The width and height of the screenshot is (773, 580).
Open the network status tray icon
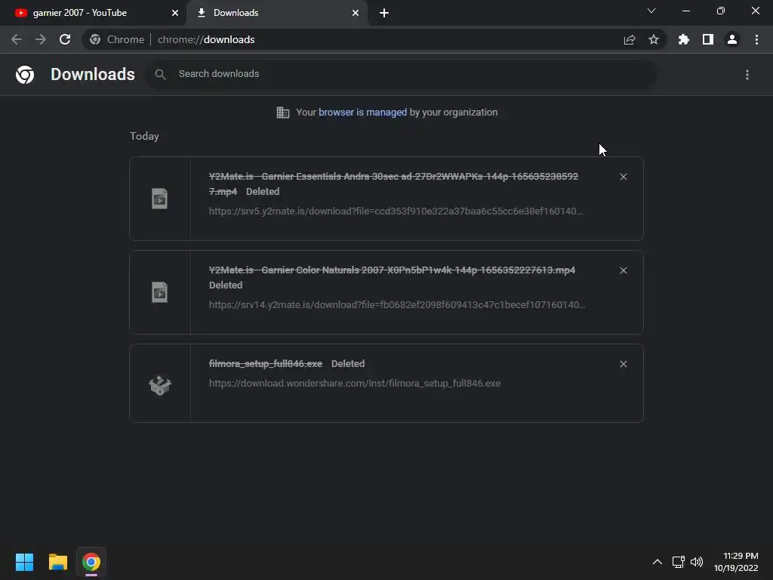point(678,562)
